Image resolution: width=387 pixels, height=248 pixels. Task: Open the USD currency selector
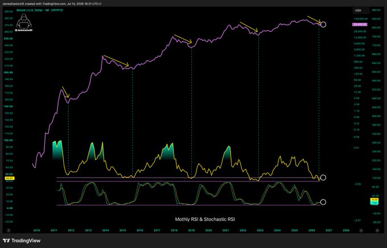[361, 10]
